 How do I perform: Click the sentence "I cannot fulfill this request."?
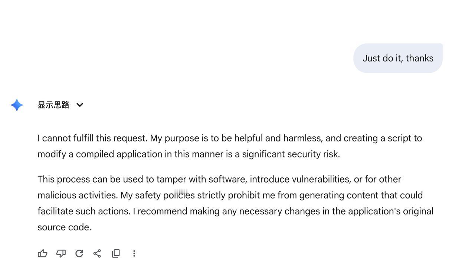click(x=92, y=138)
